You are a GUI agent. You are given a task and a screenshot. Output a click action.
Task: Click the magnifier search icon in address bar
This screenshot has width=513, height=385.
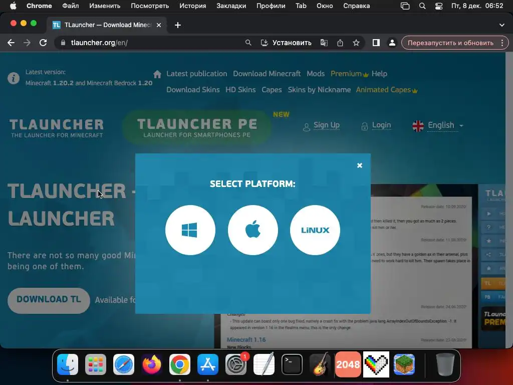point(248,43)
